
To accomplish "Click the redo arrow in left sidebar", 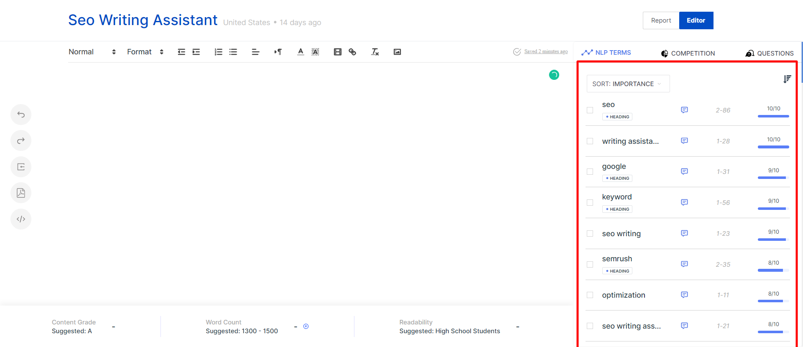I will coord(21,141).
